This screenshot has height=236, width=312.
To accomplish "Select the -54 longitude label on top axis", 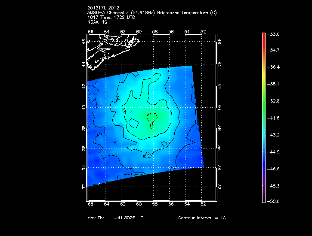I will 185,32.
